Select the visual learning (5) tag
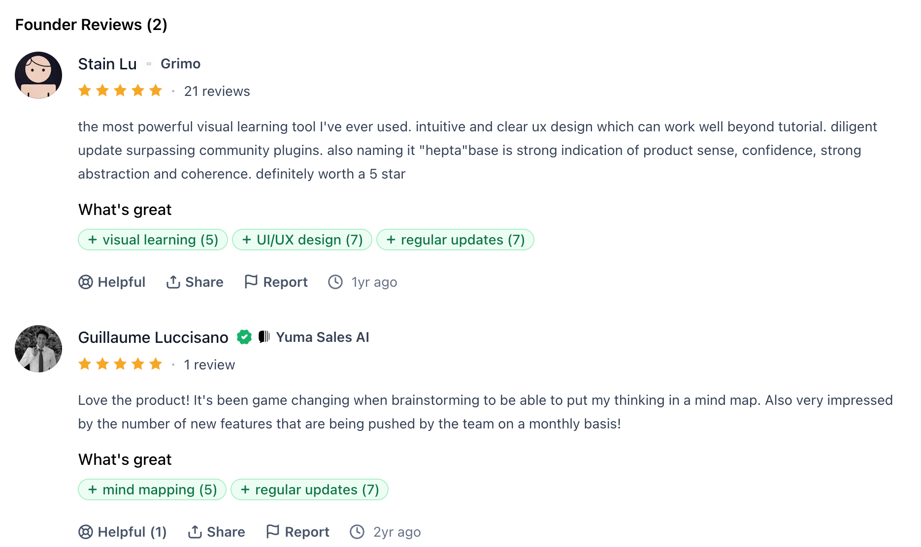The width and height of the screenshot is (921, 547). pyautogui.click(x=153, y=240)
